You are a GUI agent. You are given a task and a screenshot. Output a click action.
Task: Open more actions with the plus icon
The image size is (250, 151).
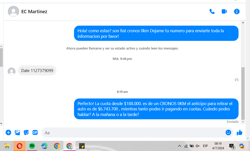coord(8,132)
